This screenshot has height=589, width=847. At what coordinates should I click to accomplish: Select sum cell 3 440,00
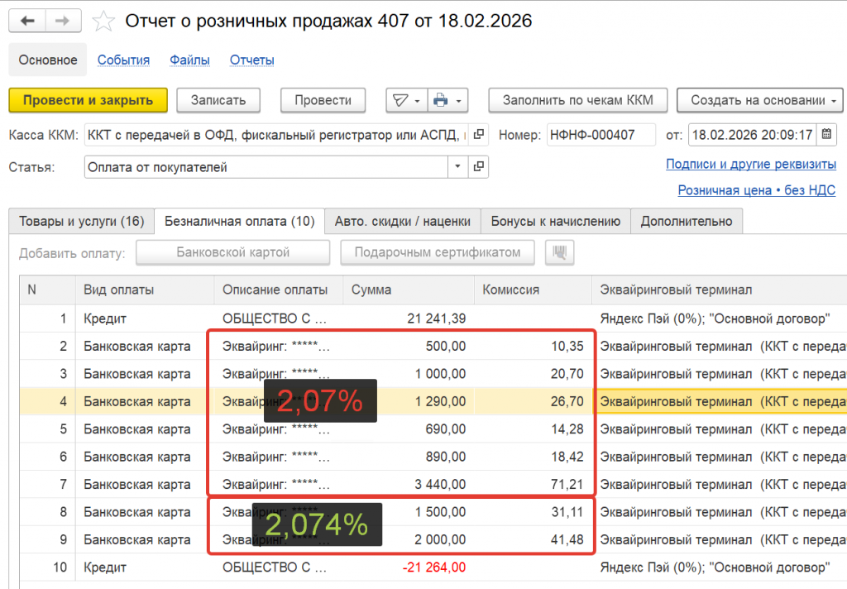point(409,485)
